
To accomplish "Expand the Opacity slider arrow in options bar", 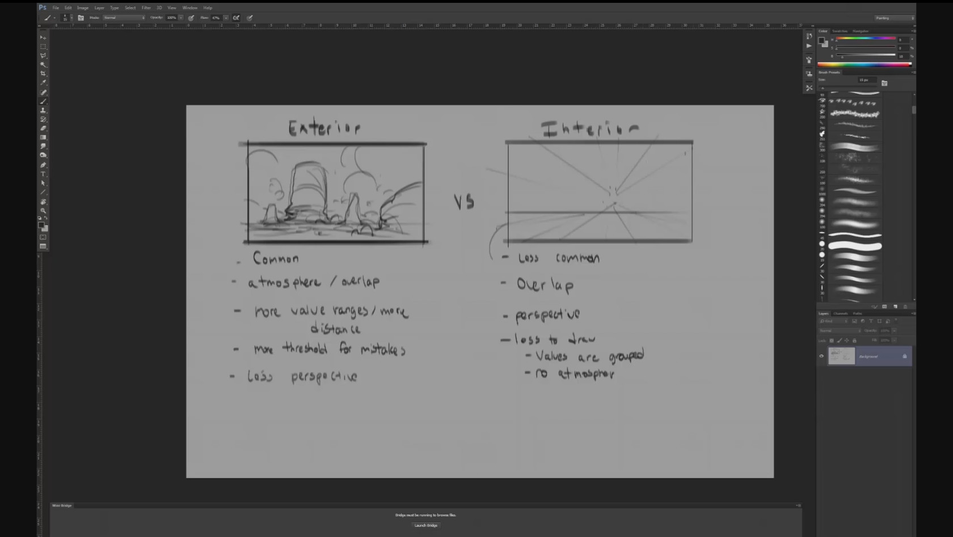I will point(181,18).
